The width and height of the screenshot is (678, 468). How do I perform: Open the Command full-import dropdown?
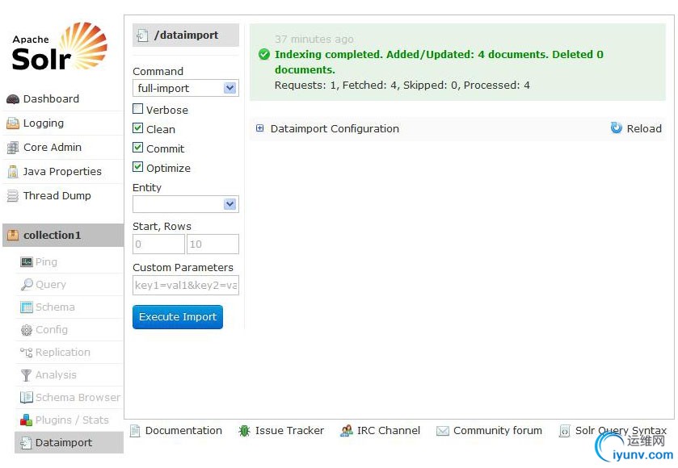click(186, 88)
